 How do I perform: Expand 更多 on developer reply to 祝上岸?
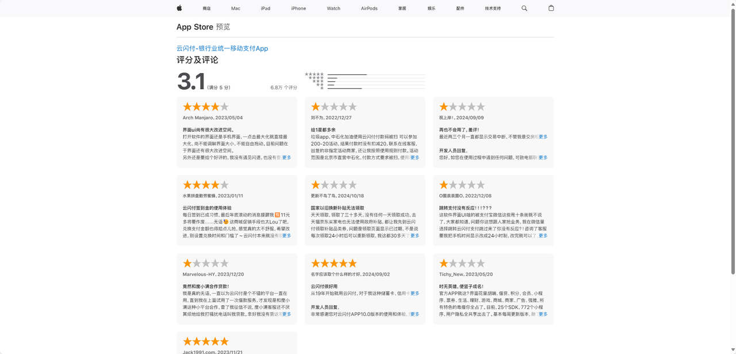coord(543,158)
